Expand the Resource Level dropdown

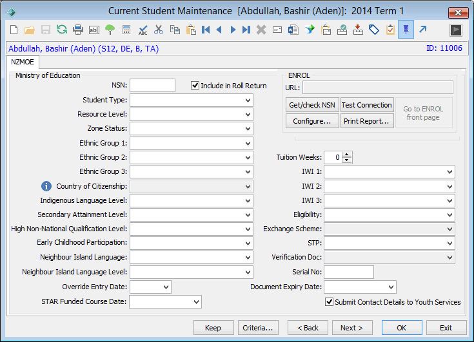248,115
